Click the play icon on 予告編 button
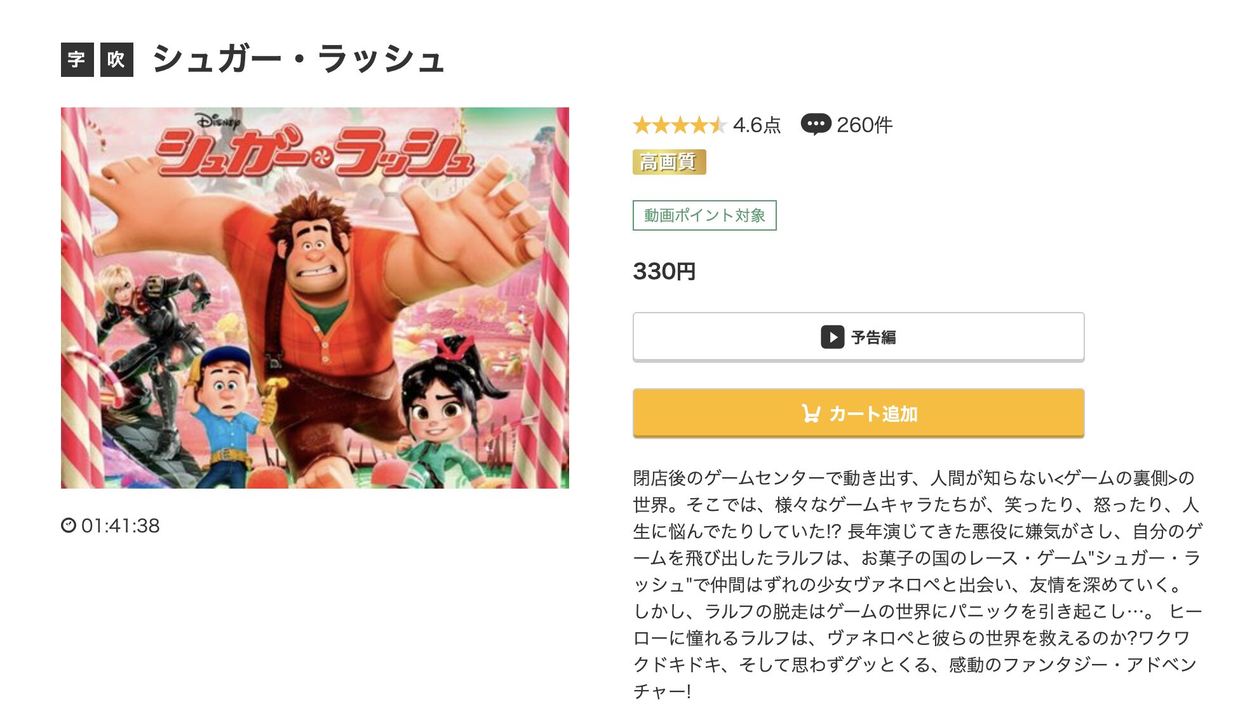 click(832, 337)
